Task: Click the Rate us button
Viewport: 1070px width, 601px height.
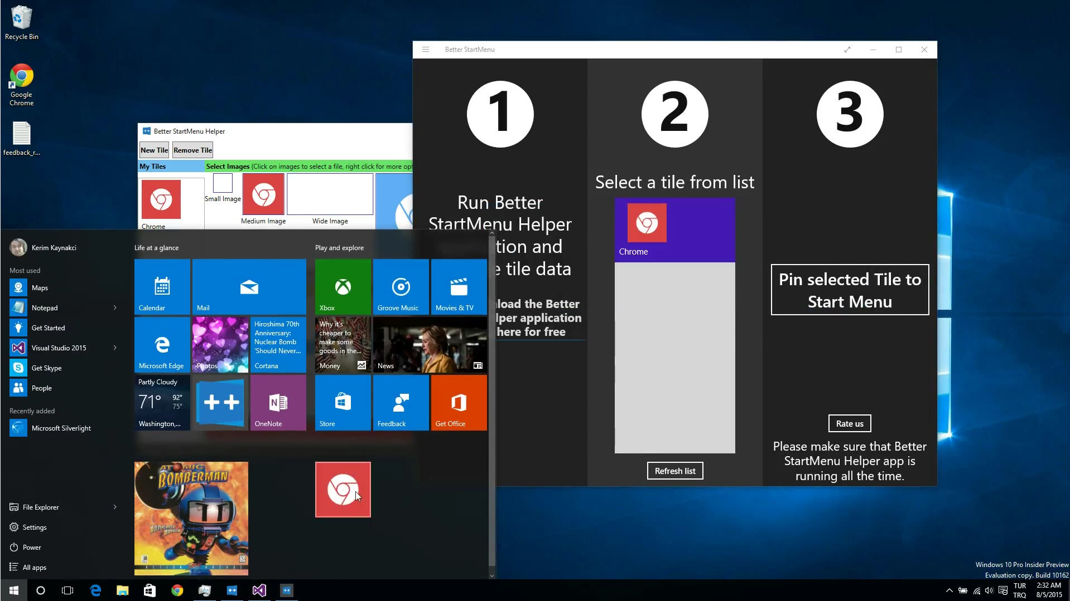Action: click(x=849, y=423)
